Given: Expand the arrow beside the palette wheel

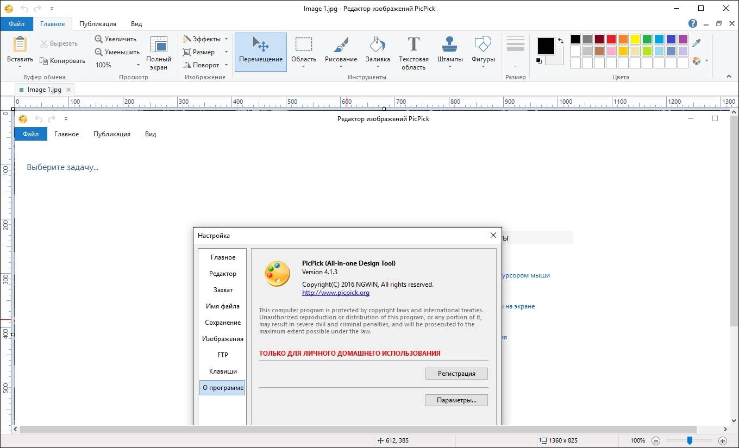Looking at the screenshot, I should tap(706, 61).
